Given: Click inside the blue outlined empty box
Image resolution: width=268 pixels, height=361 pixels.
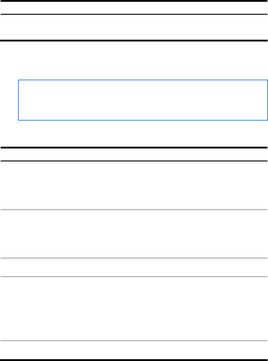Looking at the screenshot, I should (x=143, y=100).
